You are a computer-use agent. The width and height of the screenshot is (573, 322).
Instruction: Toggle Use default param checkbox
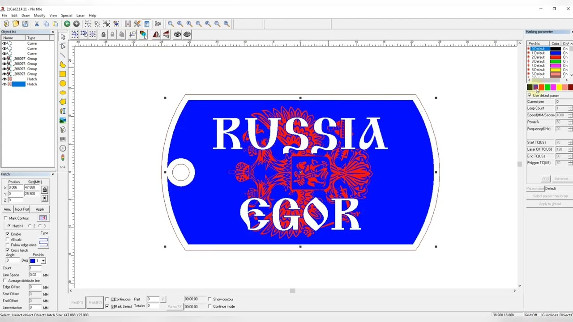pyautogui.click(x=530, y=96)
